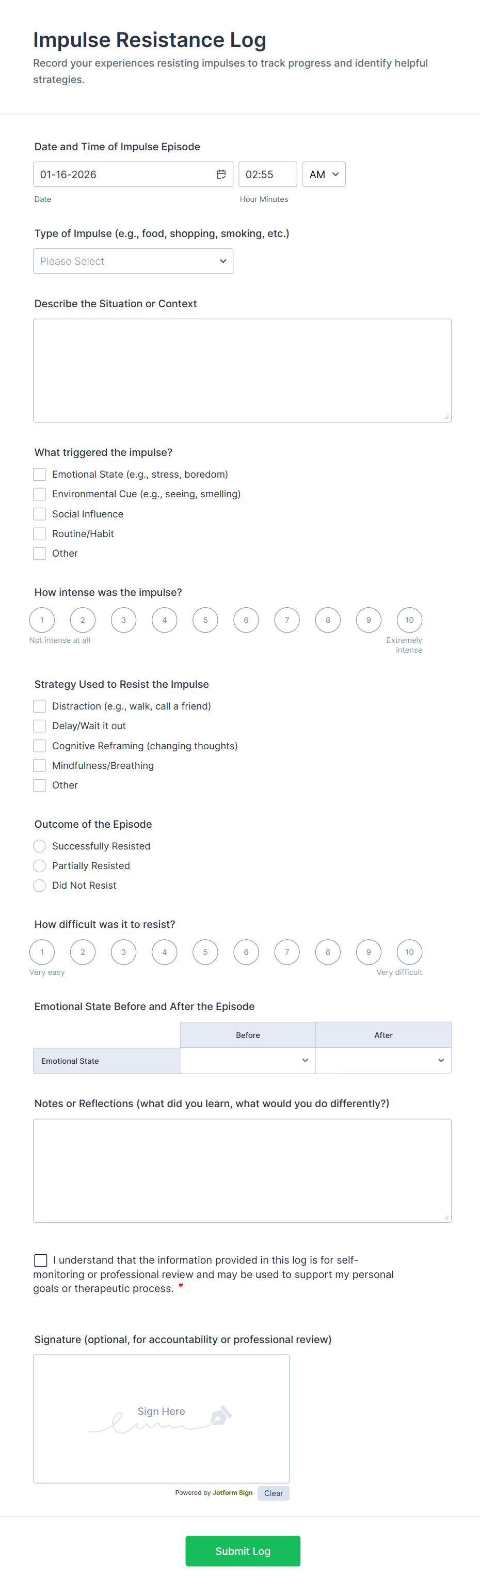Check the Emotional State trigger checkbox
Viewport: 480px width, 1592px height.
[40, 474]
